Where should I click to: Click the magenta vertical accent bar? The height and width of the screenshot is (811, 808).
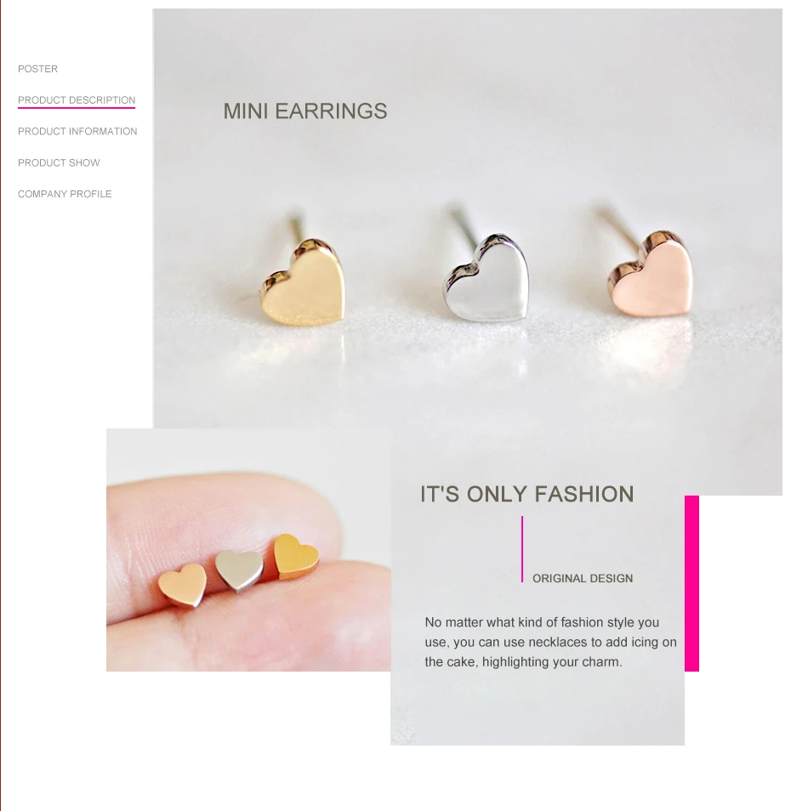point(691,583)
